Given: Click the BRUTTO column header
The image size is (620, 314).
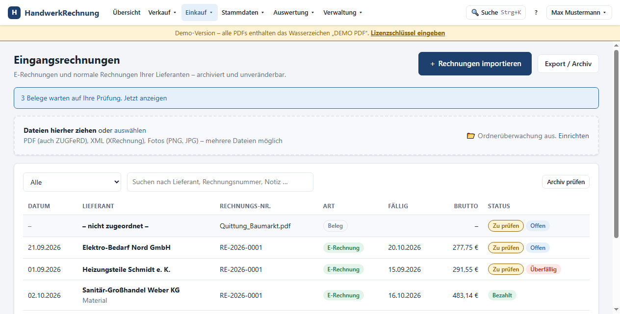Looking at the screenshot, I should coord(466,206).
